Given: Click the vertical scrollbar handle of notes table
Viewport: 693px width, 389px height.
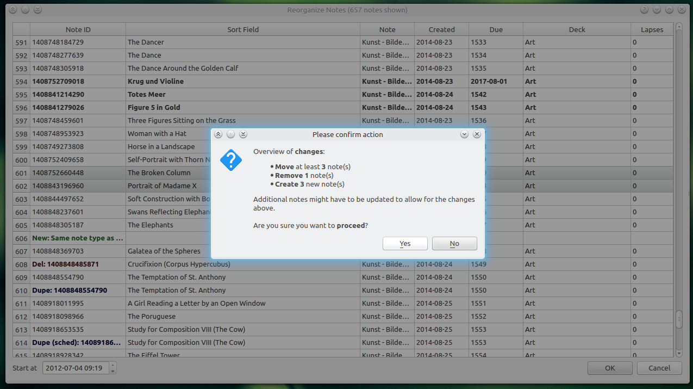Looking at the screenshot, I should coord(679,320).
